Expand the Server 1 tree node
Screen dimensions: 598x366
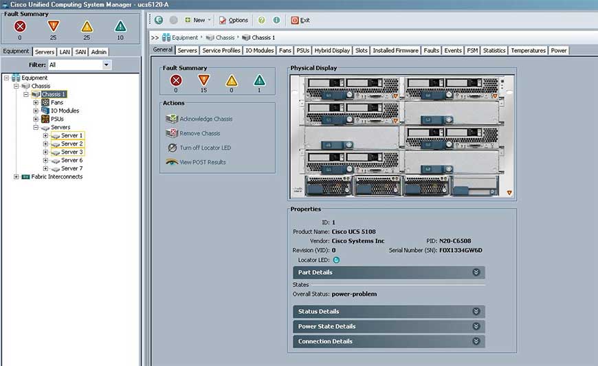point(45,135)
